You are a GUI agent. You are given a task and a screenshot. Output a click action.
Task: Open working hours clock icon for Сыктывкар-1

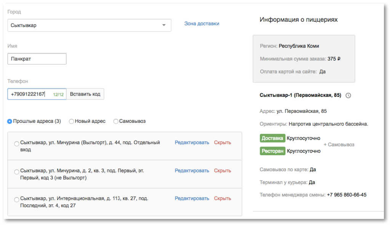tap(348, 95)
